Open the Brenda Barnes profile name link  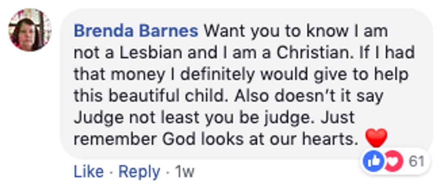click(136, 32)
